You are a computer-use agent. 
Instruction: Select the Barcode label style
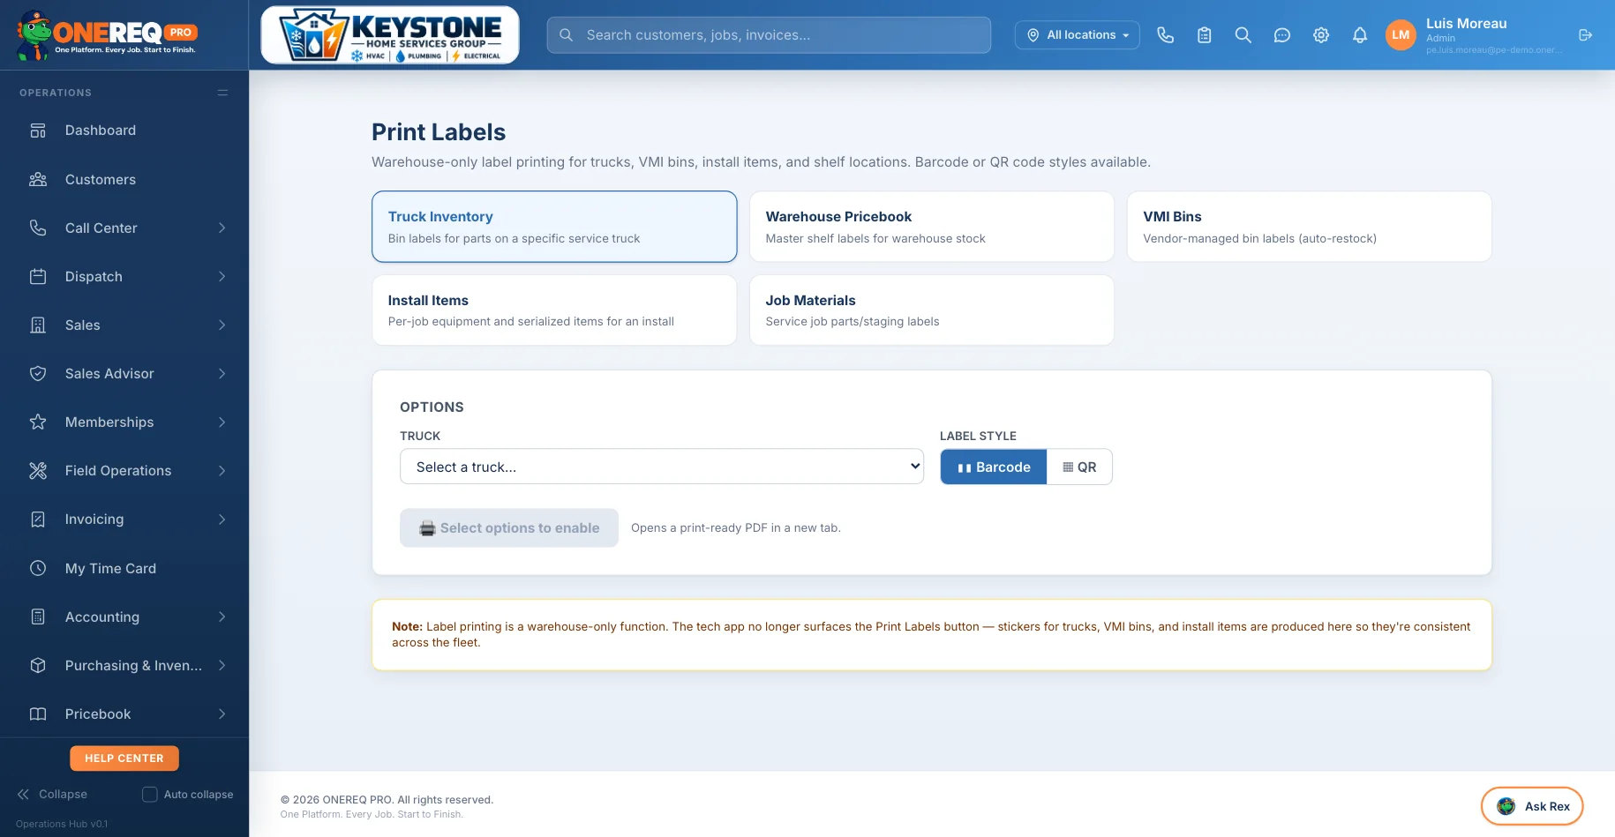coord(994,467)
